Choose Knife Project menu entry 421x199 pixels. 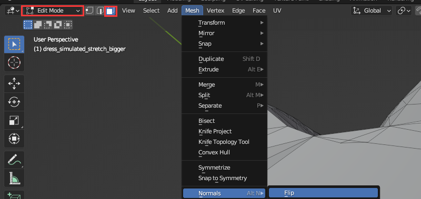(x=225, y=131)
